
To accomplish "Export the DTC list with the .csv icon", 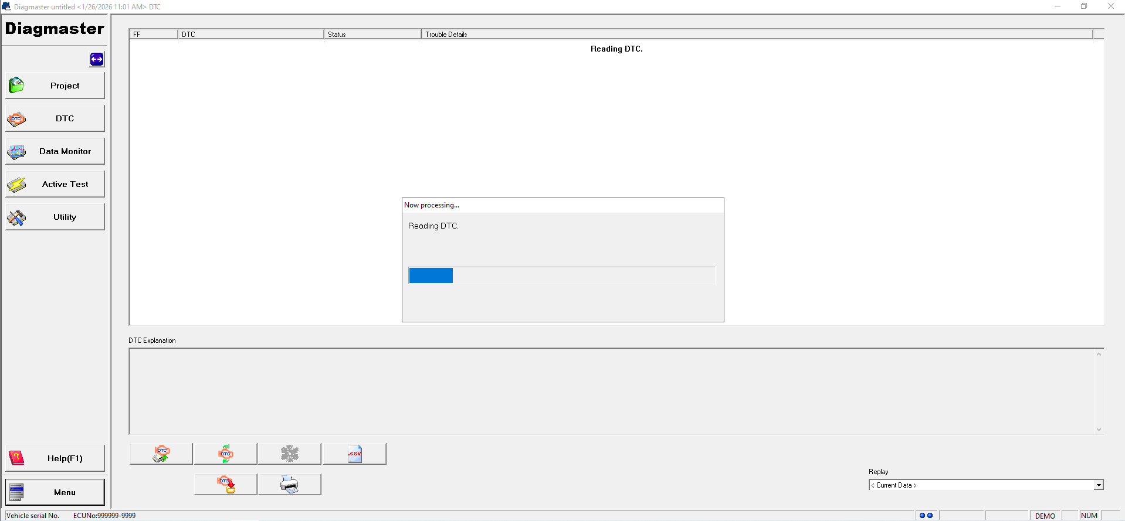I will 355,454.
